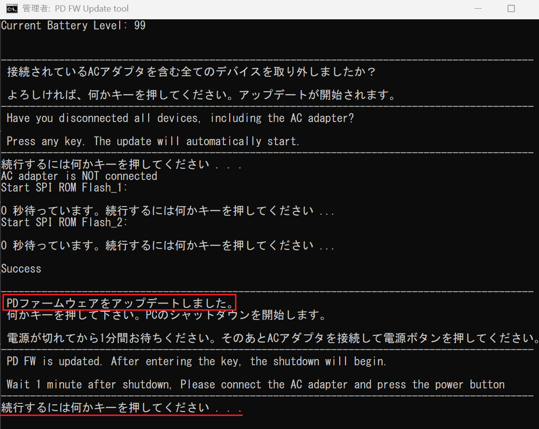Click the "Success" status text
This screenshot has width=539, height=429.
click(21, 269)
